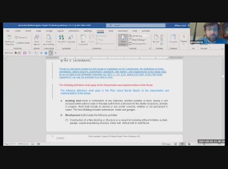Open the Show Markup dropdown
Screen dimensions: 228x169
pos(139,40)
